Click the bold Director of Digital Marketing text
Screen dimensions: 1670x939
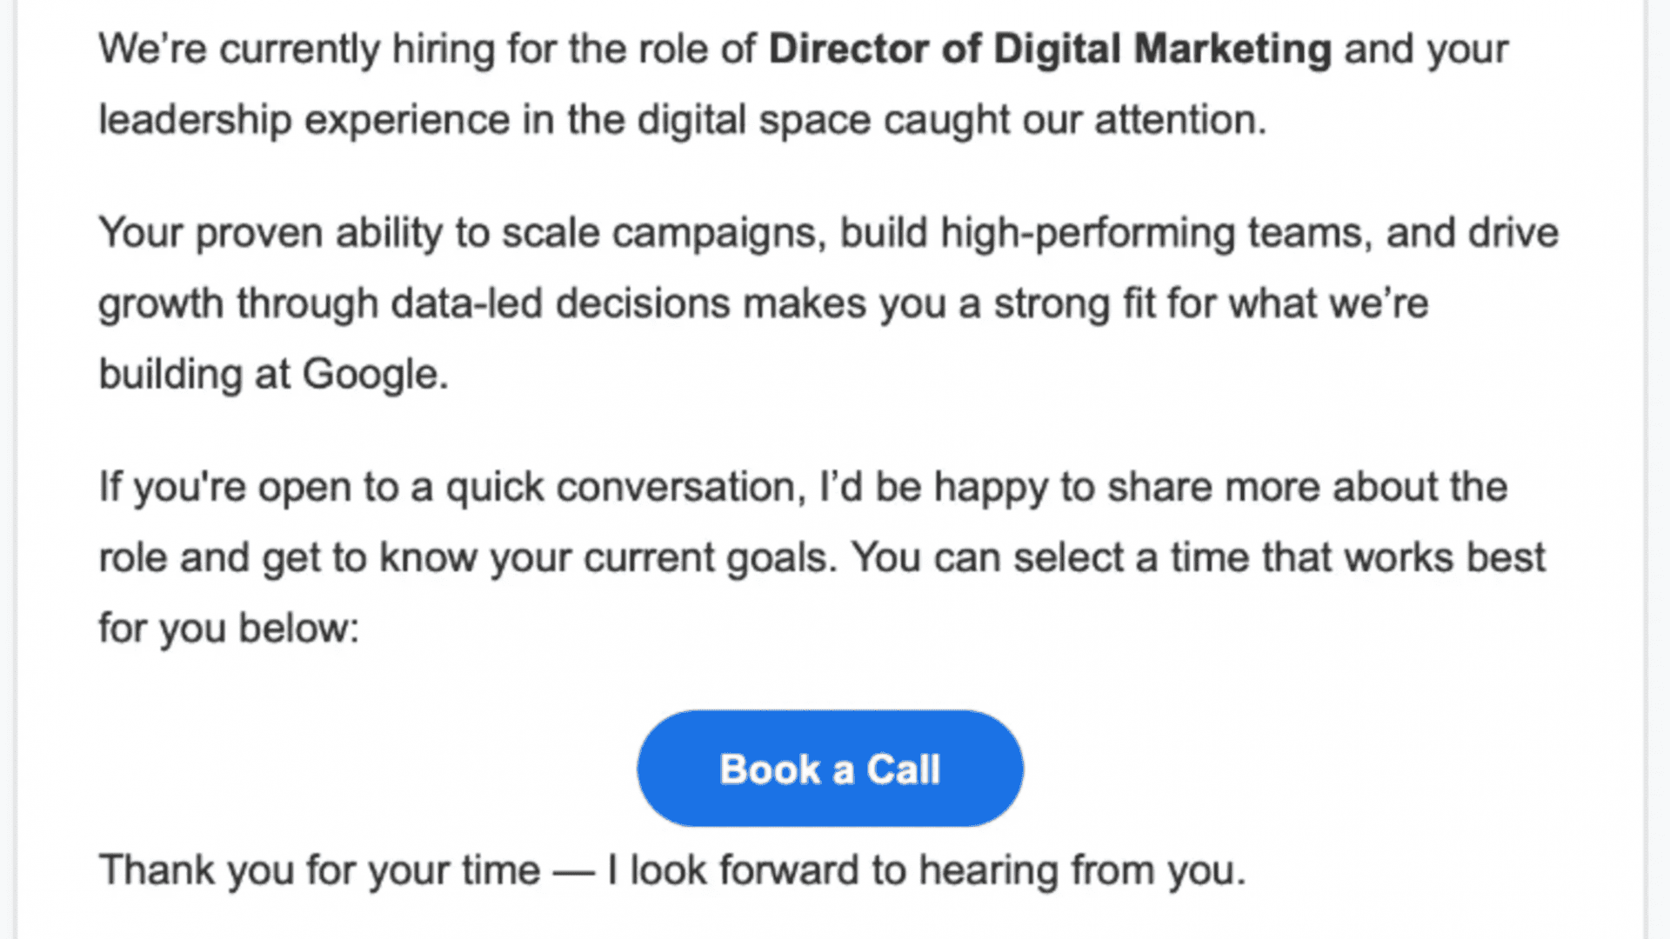1050,49
